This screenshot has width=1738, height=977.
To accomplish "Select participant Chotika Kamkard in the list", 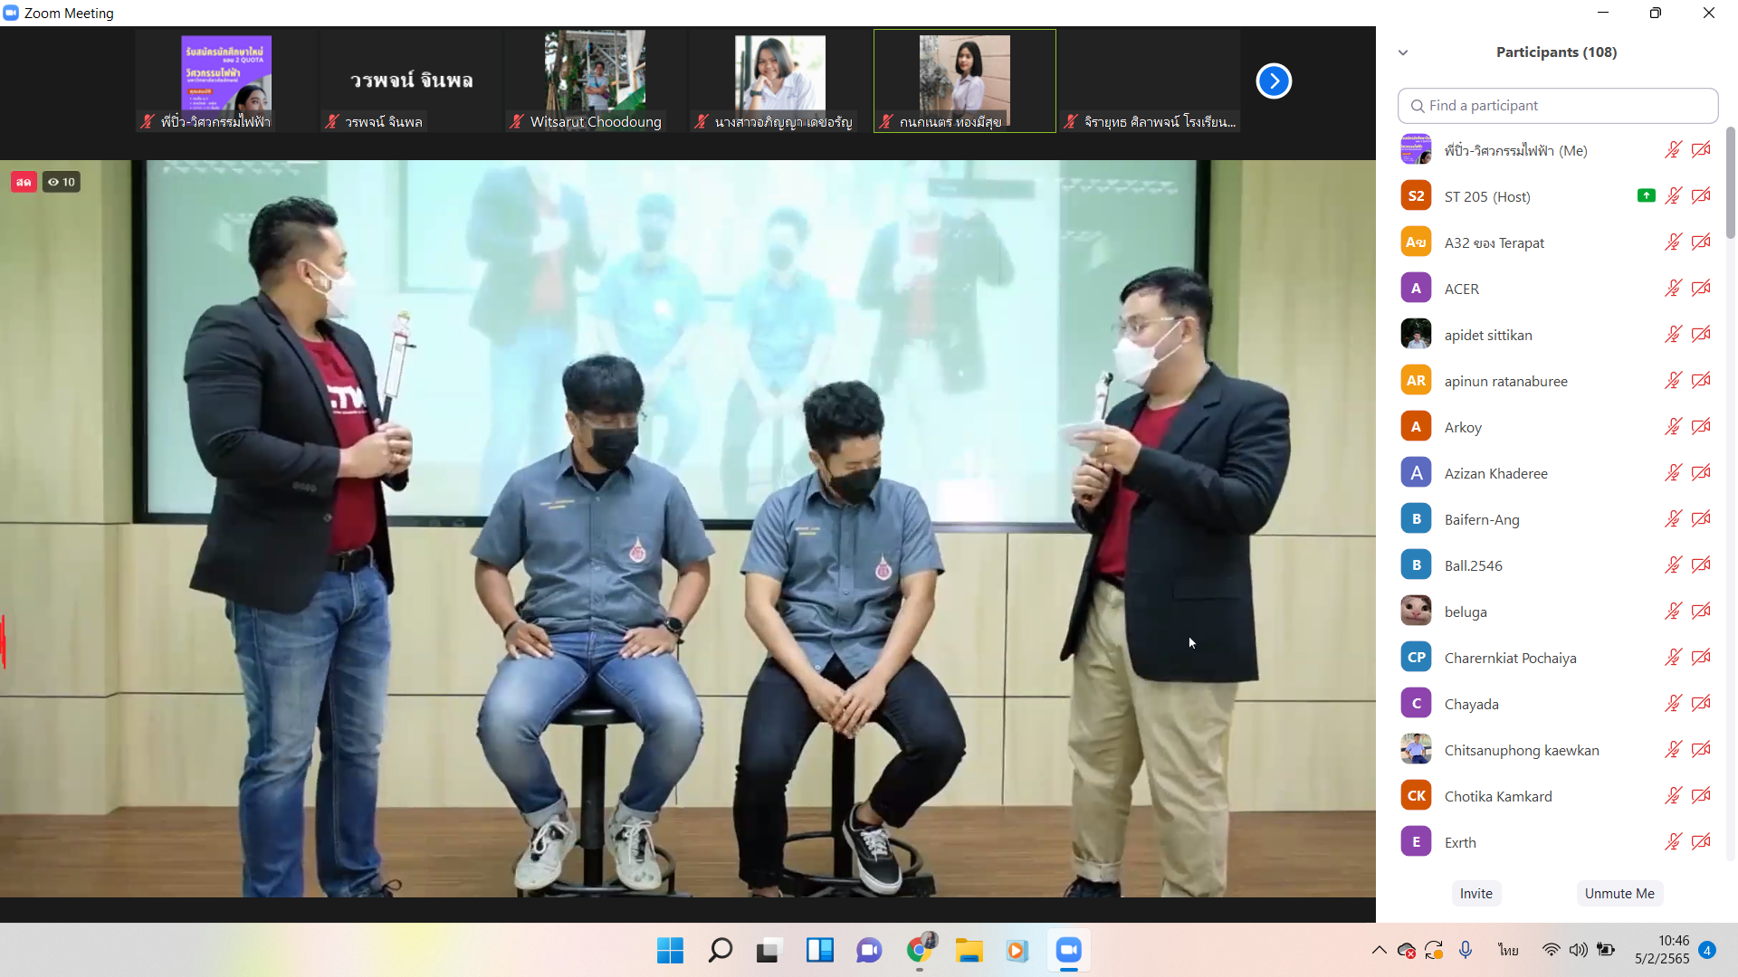I will [1498, 796].
